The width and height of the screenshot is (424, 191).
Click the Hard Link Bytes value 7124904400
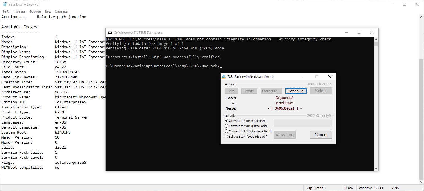tap(66, 77)
